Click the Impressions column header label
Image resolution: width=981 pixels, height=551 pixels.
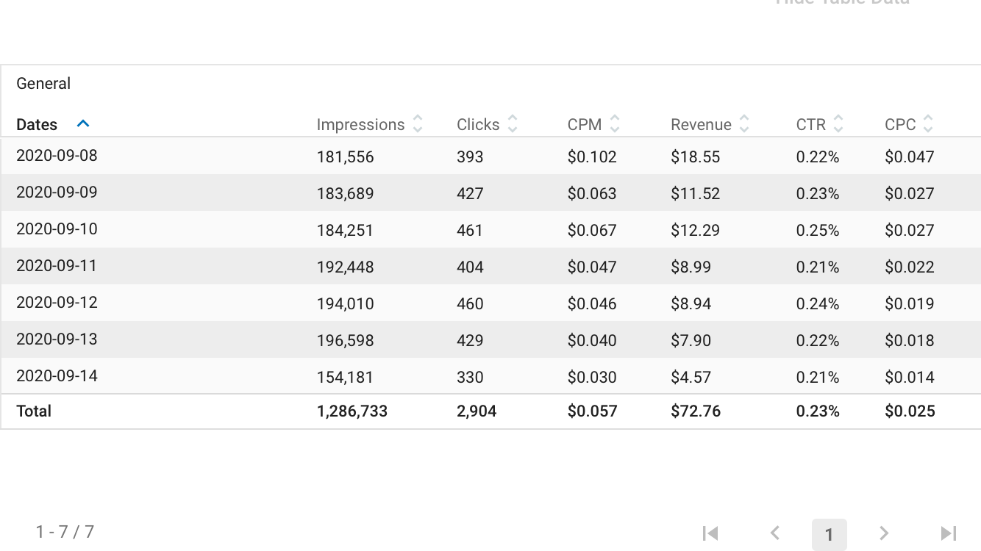[360, 124]
